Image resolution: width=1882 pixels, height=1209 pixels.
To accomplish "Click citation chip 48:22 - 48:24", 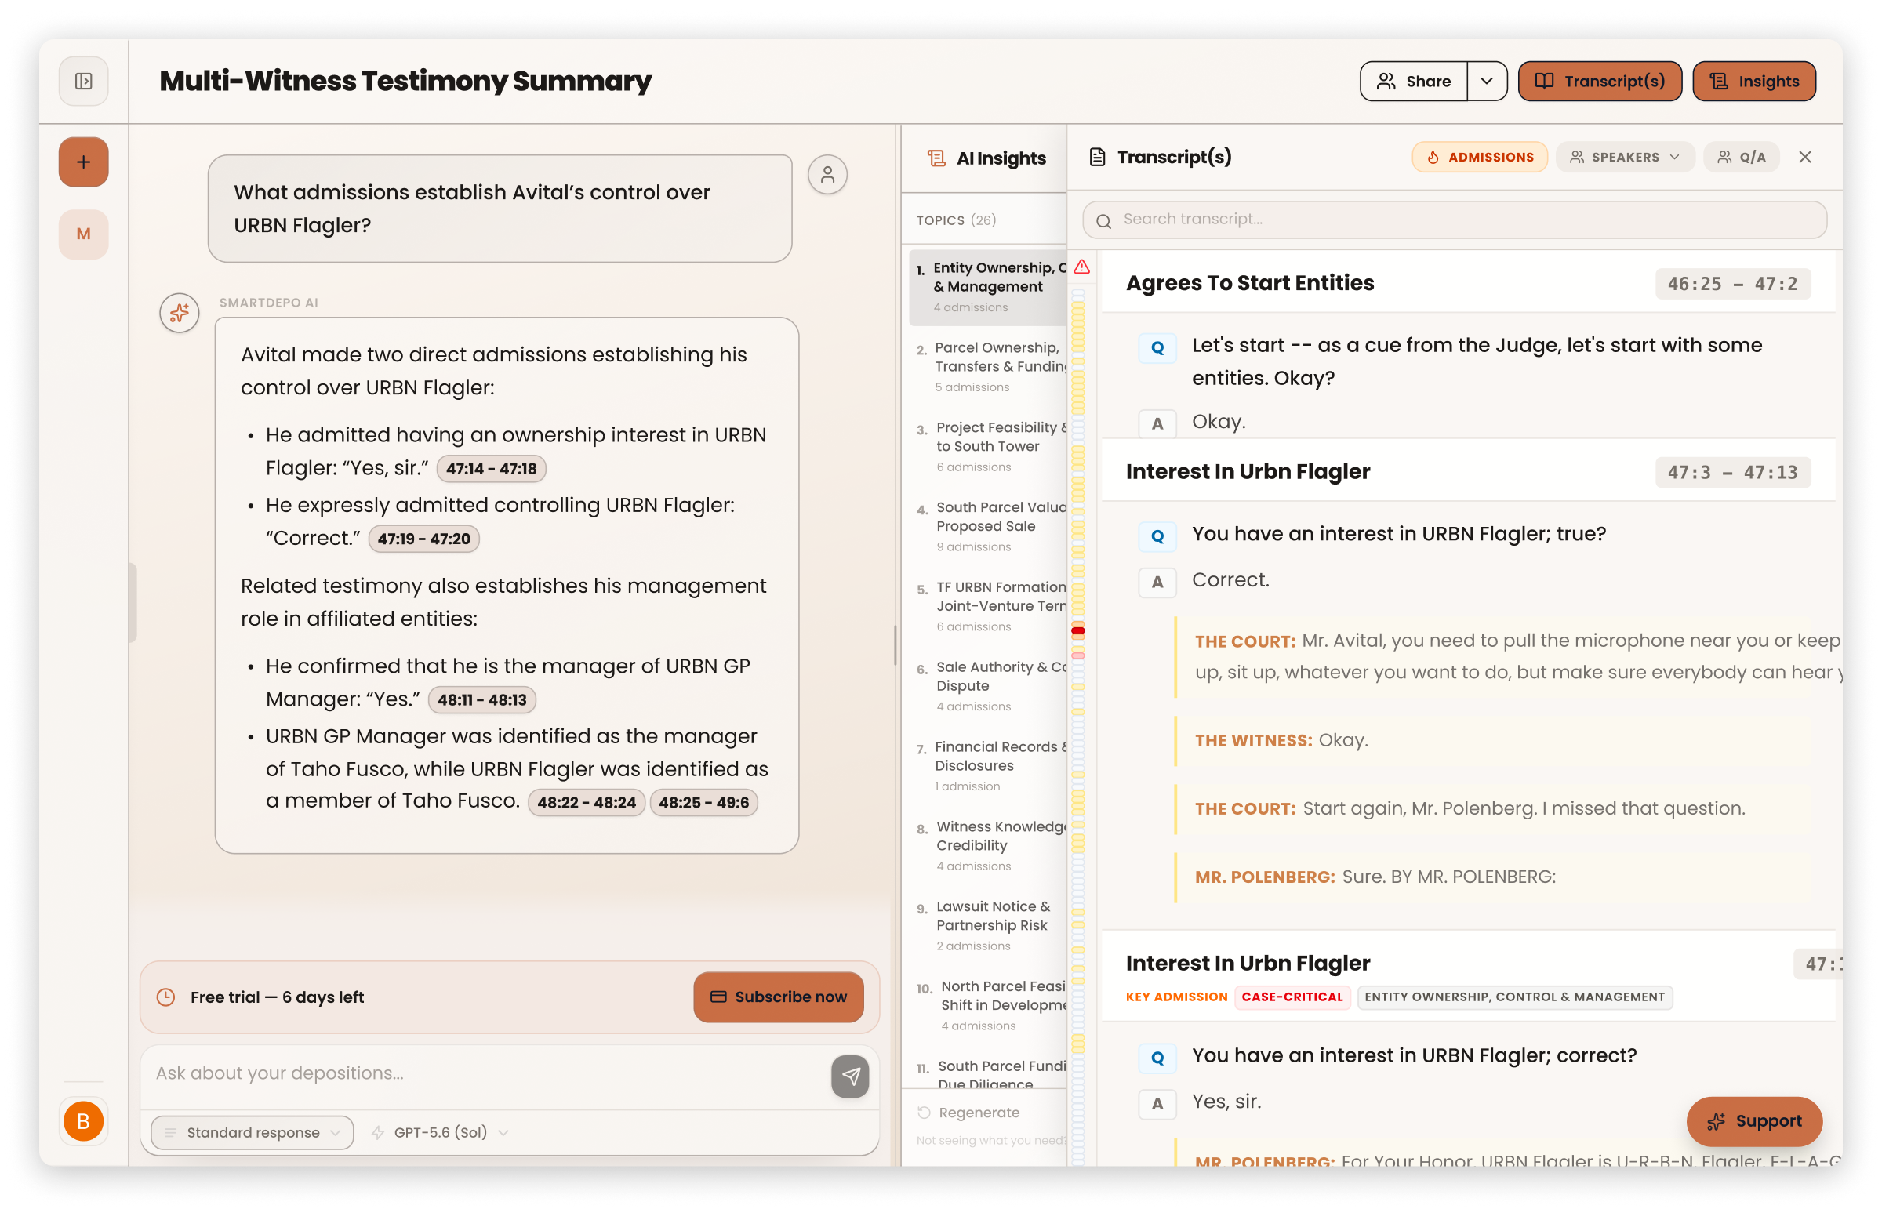I will (x=586, y=802).
